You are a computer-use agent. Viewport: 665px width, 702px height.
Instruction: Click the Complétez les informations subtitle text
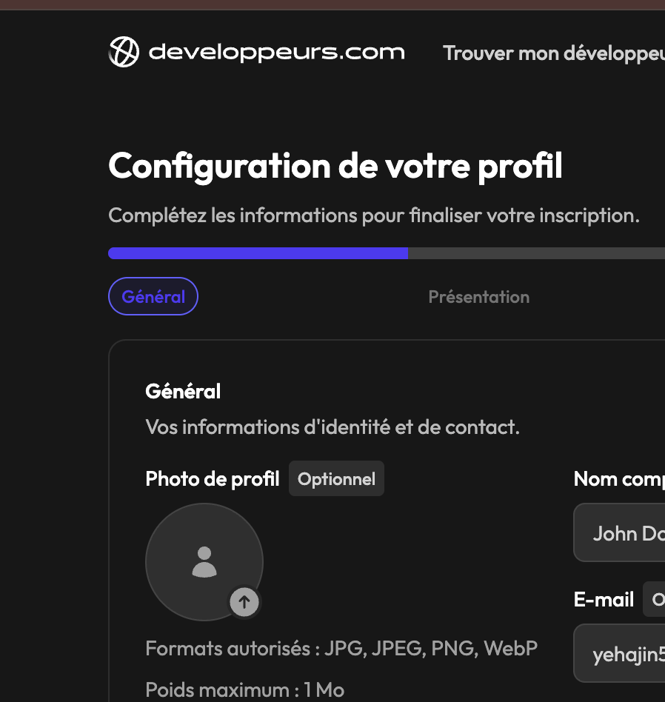373,215
